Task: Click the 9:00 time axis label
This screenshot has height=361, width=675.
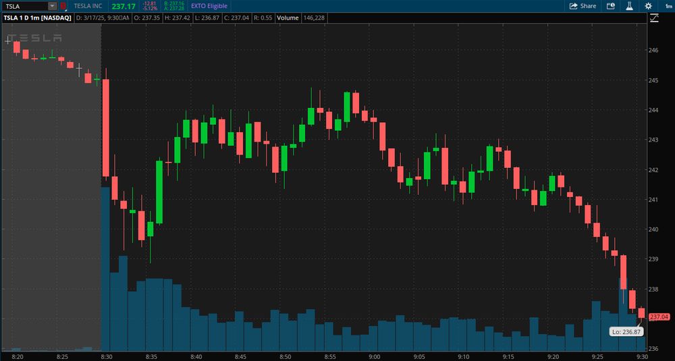Action: 374,357
